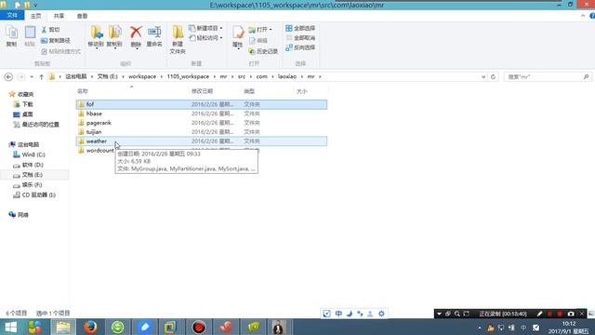
Task: Open the CD drive in sidebar
Action: [x=34, y=194]
